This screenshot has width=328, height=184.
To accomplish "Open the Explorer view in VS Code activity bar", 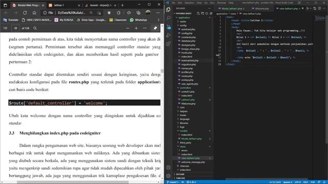I will (168, 10).
